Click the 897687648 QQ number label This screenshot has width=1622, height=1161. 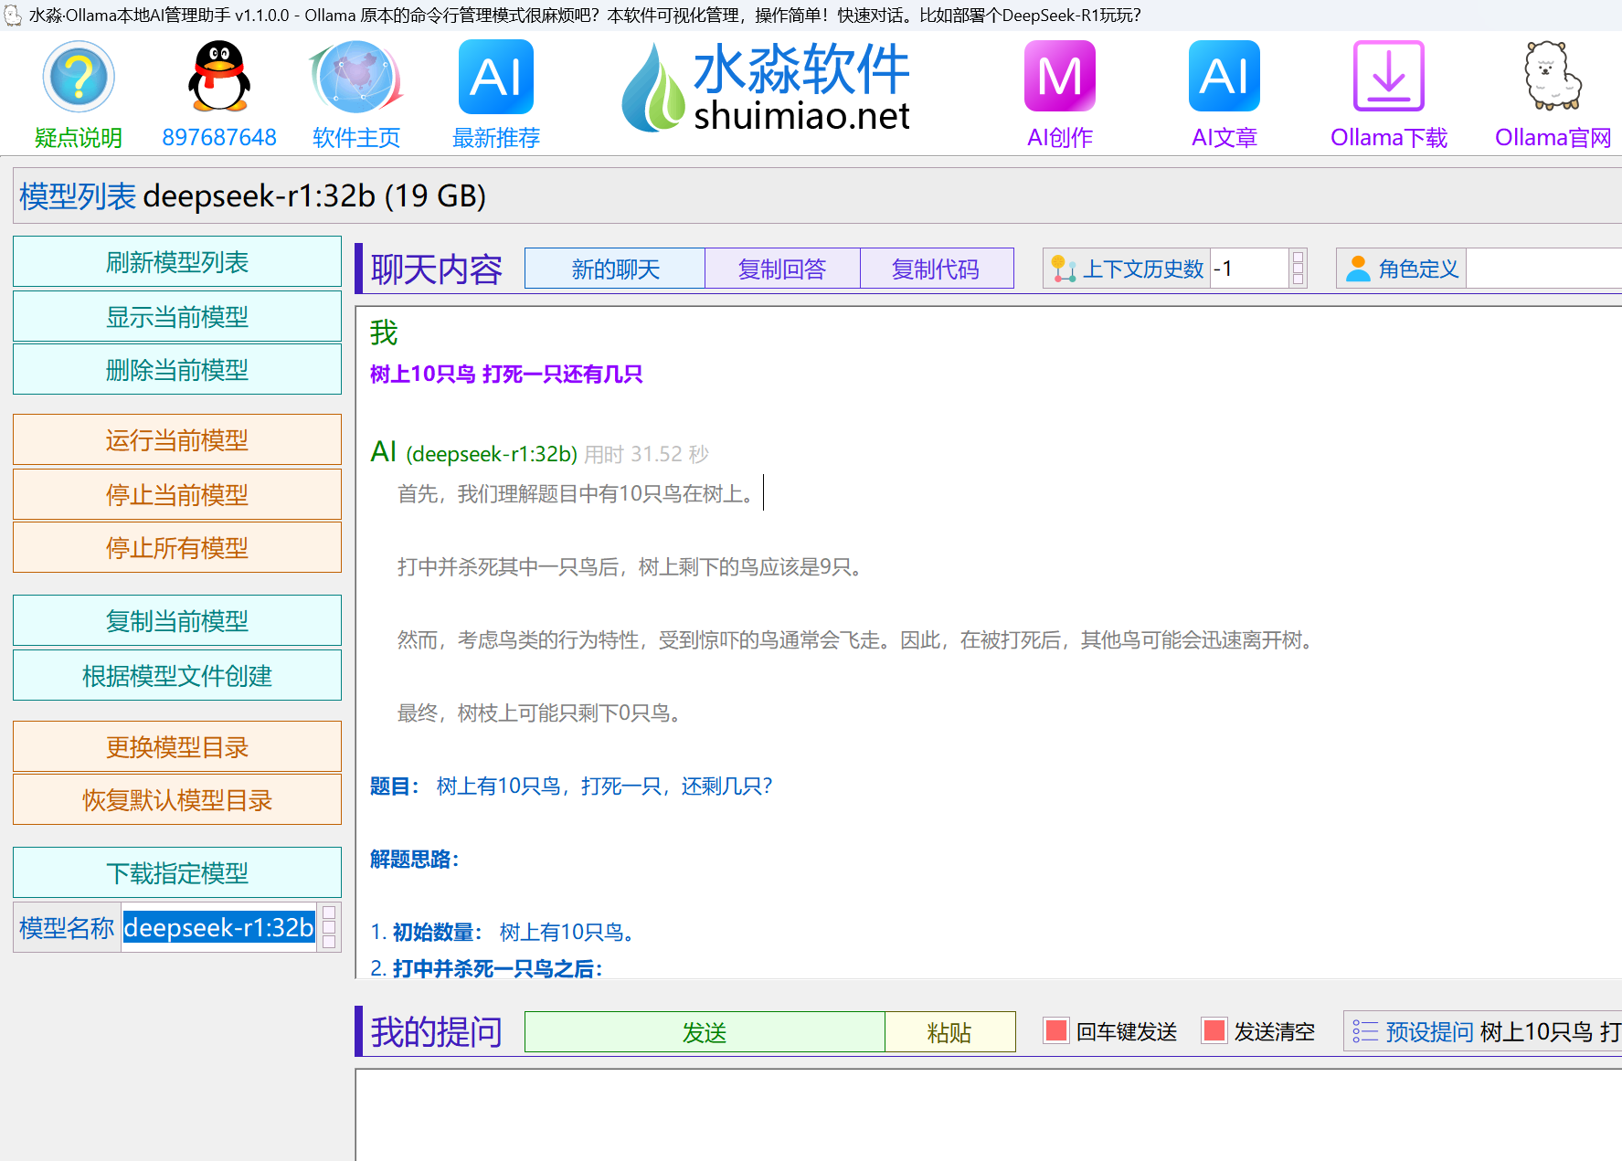tap(219, 138)
